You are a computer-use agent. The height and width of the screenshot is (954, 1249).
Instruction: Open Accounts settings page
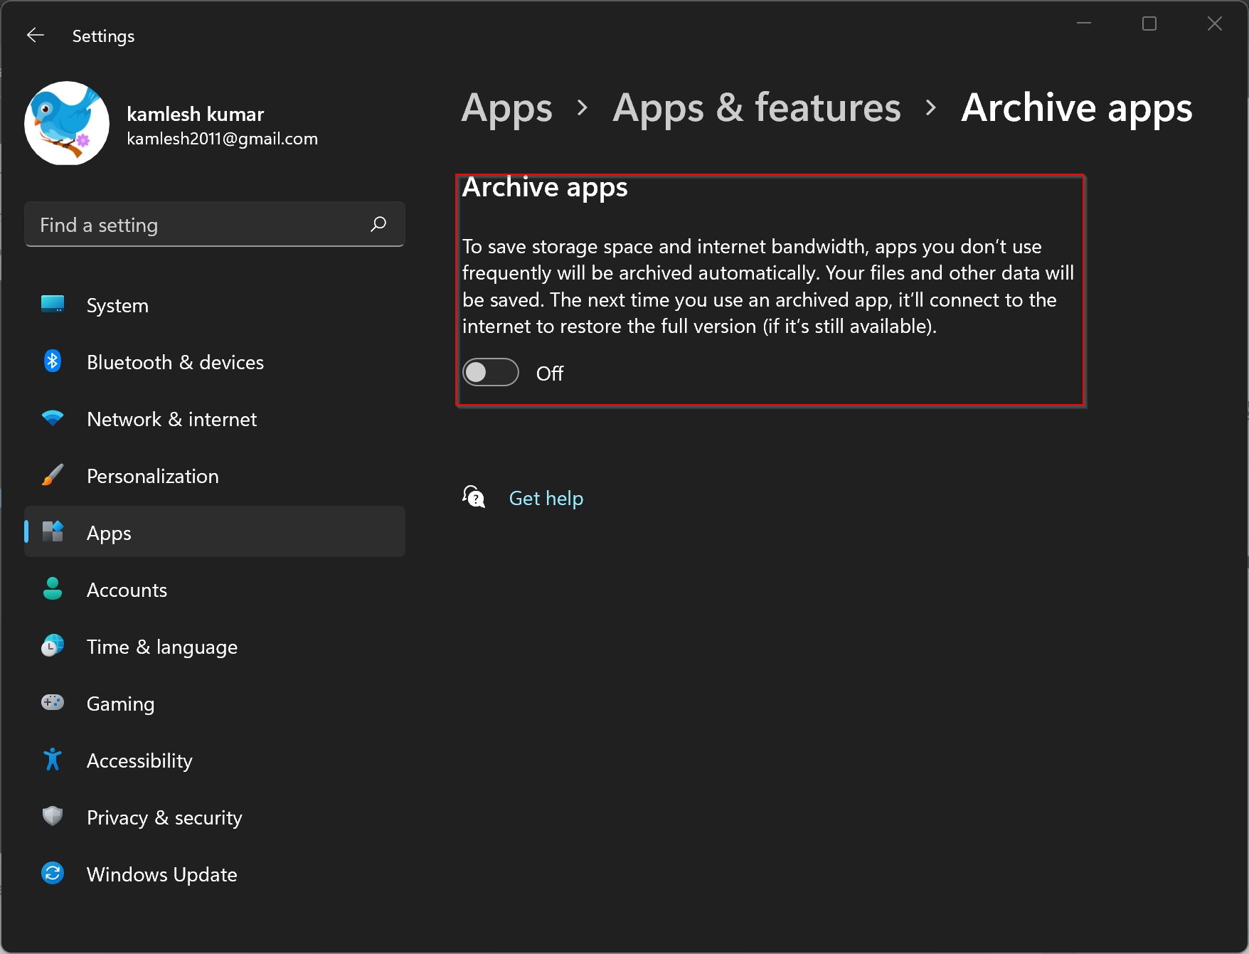215,590
